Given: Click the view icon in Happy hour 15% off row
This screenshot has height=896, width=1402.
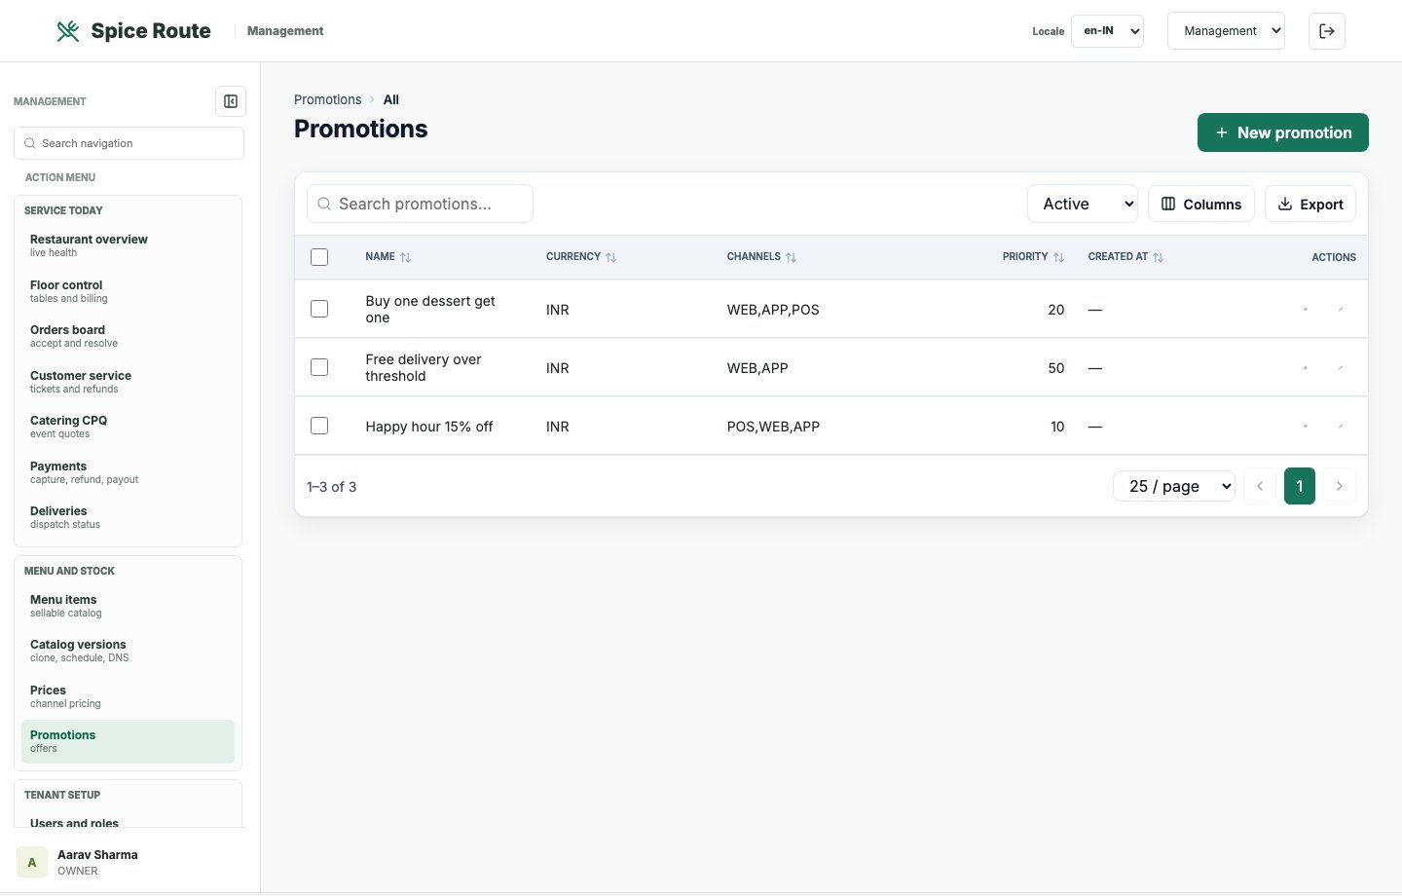Looking at the screenshot, I should (1306, 427).
